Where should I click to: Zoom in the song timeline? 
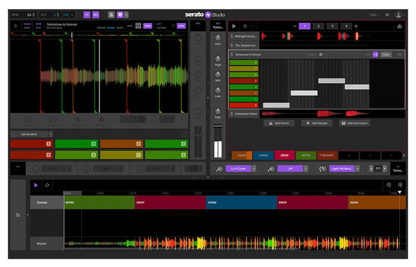tap(400, 185)
